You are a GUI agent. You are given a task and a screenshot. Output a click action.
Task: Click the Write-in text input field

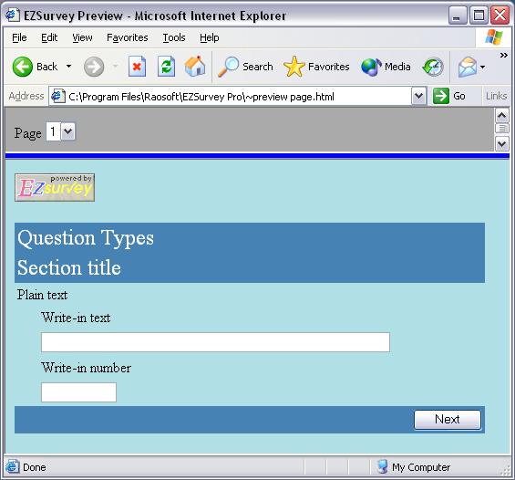[215, 342]
